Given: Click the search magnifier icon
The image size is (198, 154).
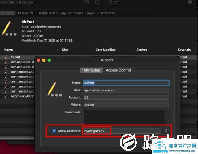Looking at the screenshot, I should click(110, 2).
